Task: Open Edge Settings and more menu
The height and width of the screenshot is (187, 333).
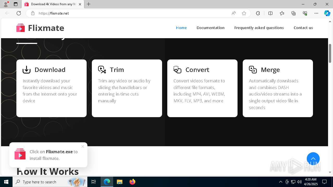Action: coord(316,13)
